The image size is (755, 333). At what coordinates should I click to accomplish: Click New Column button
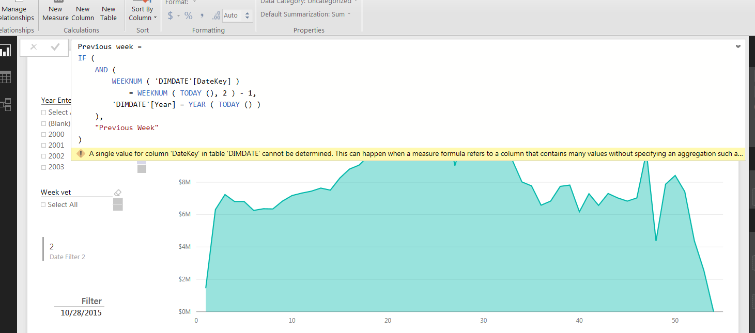pyautogui.click(x=83, y=13)
